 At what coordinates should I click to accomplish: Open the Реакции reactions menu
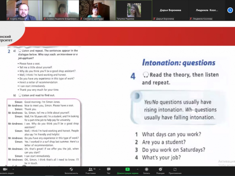(x=160, y=170)
